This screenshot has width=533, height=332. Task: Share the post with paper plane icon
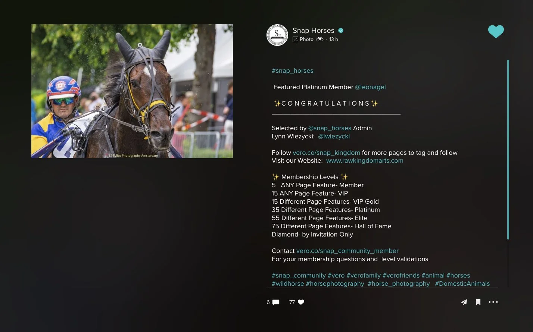click(x=464, y=302)
